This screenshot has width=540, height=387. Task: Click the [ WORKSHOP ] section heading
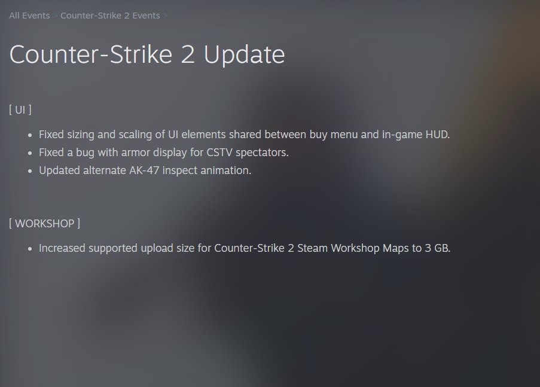(44, 223)
